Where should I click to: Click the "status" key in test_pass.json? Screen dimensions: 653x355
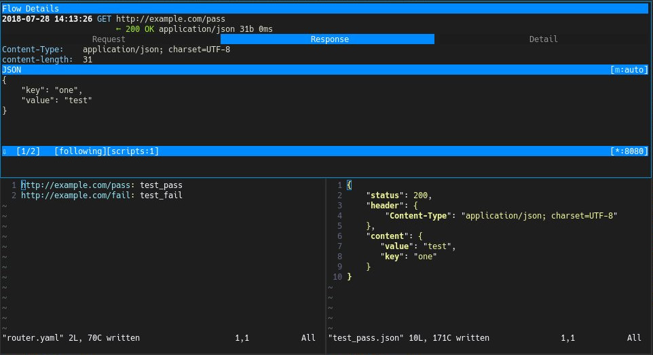tap(385, 195)
